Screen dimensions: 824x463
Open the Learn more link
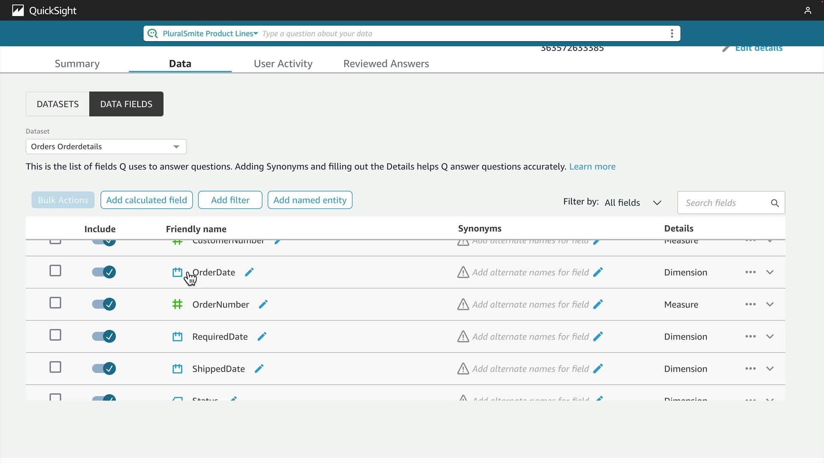click(592, 167)
